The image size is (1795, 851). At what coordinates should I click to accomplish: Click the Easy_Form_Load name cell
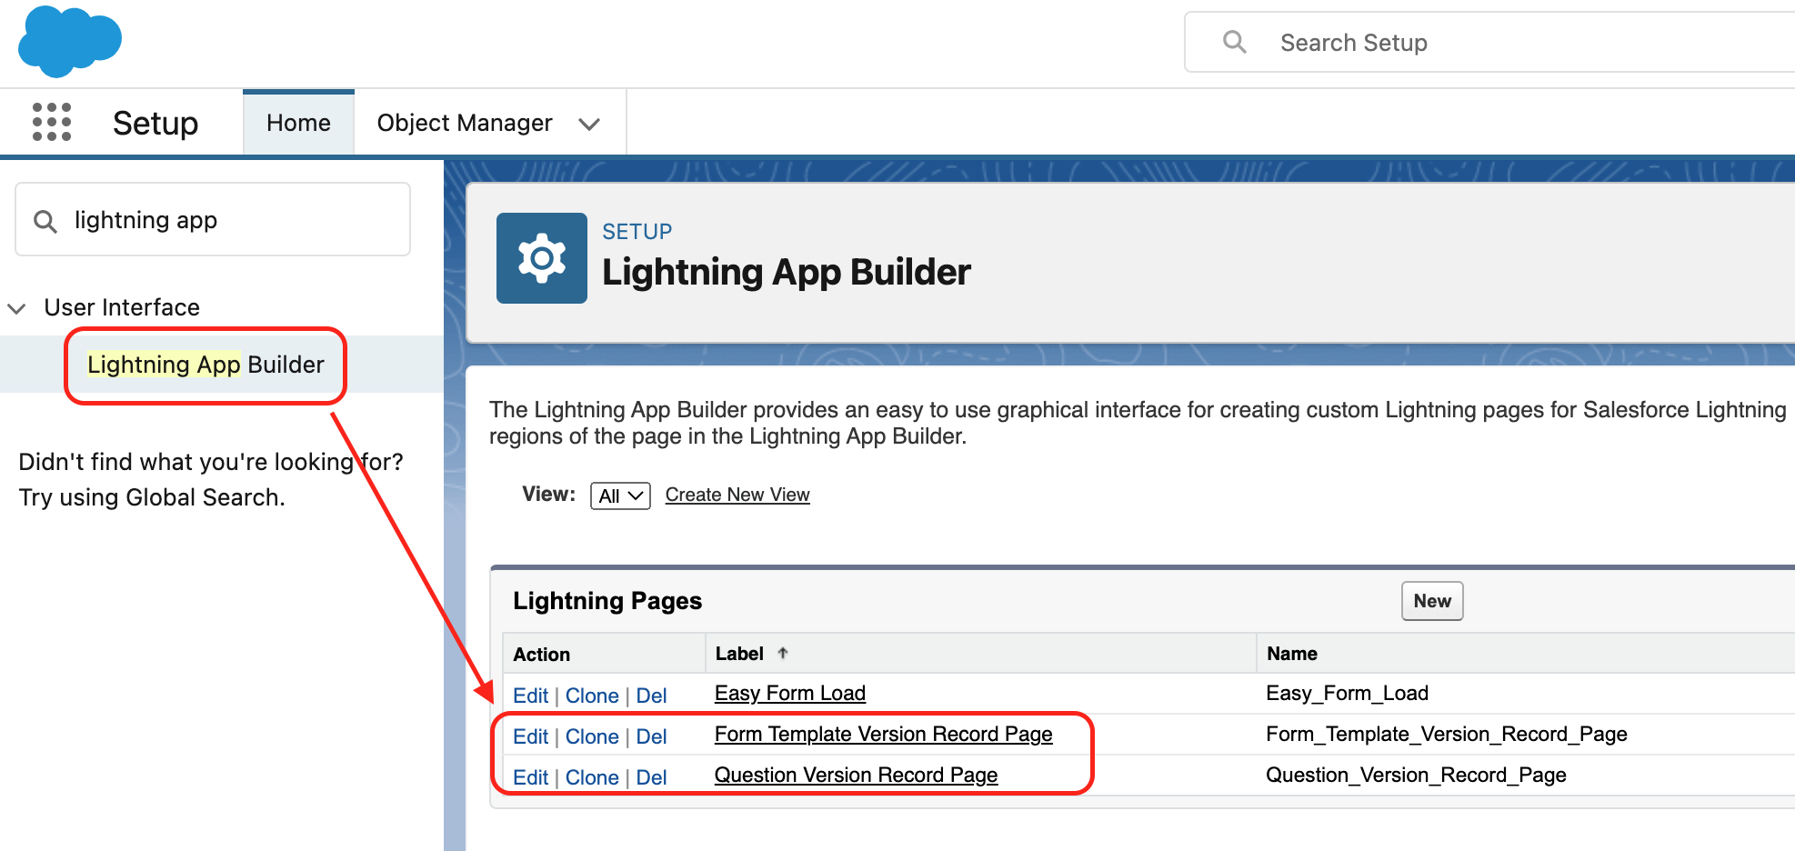[x=1347, y=694]
